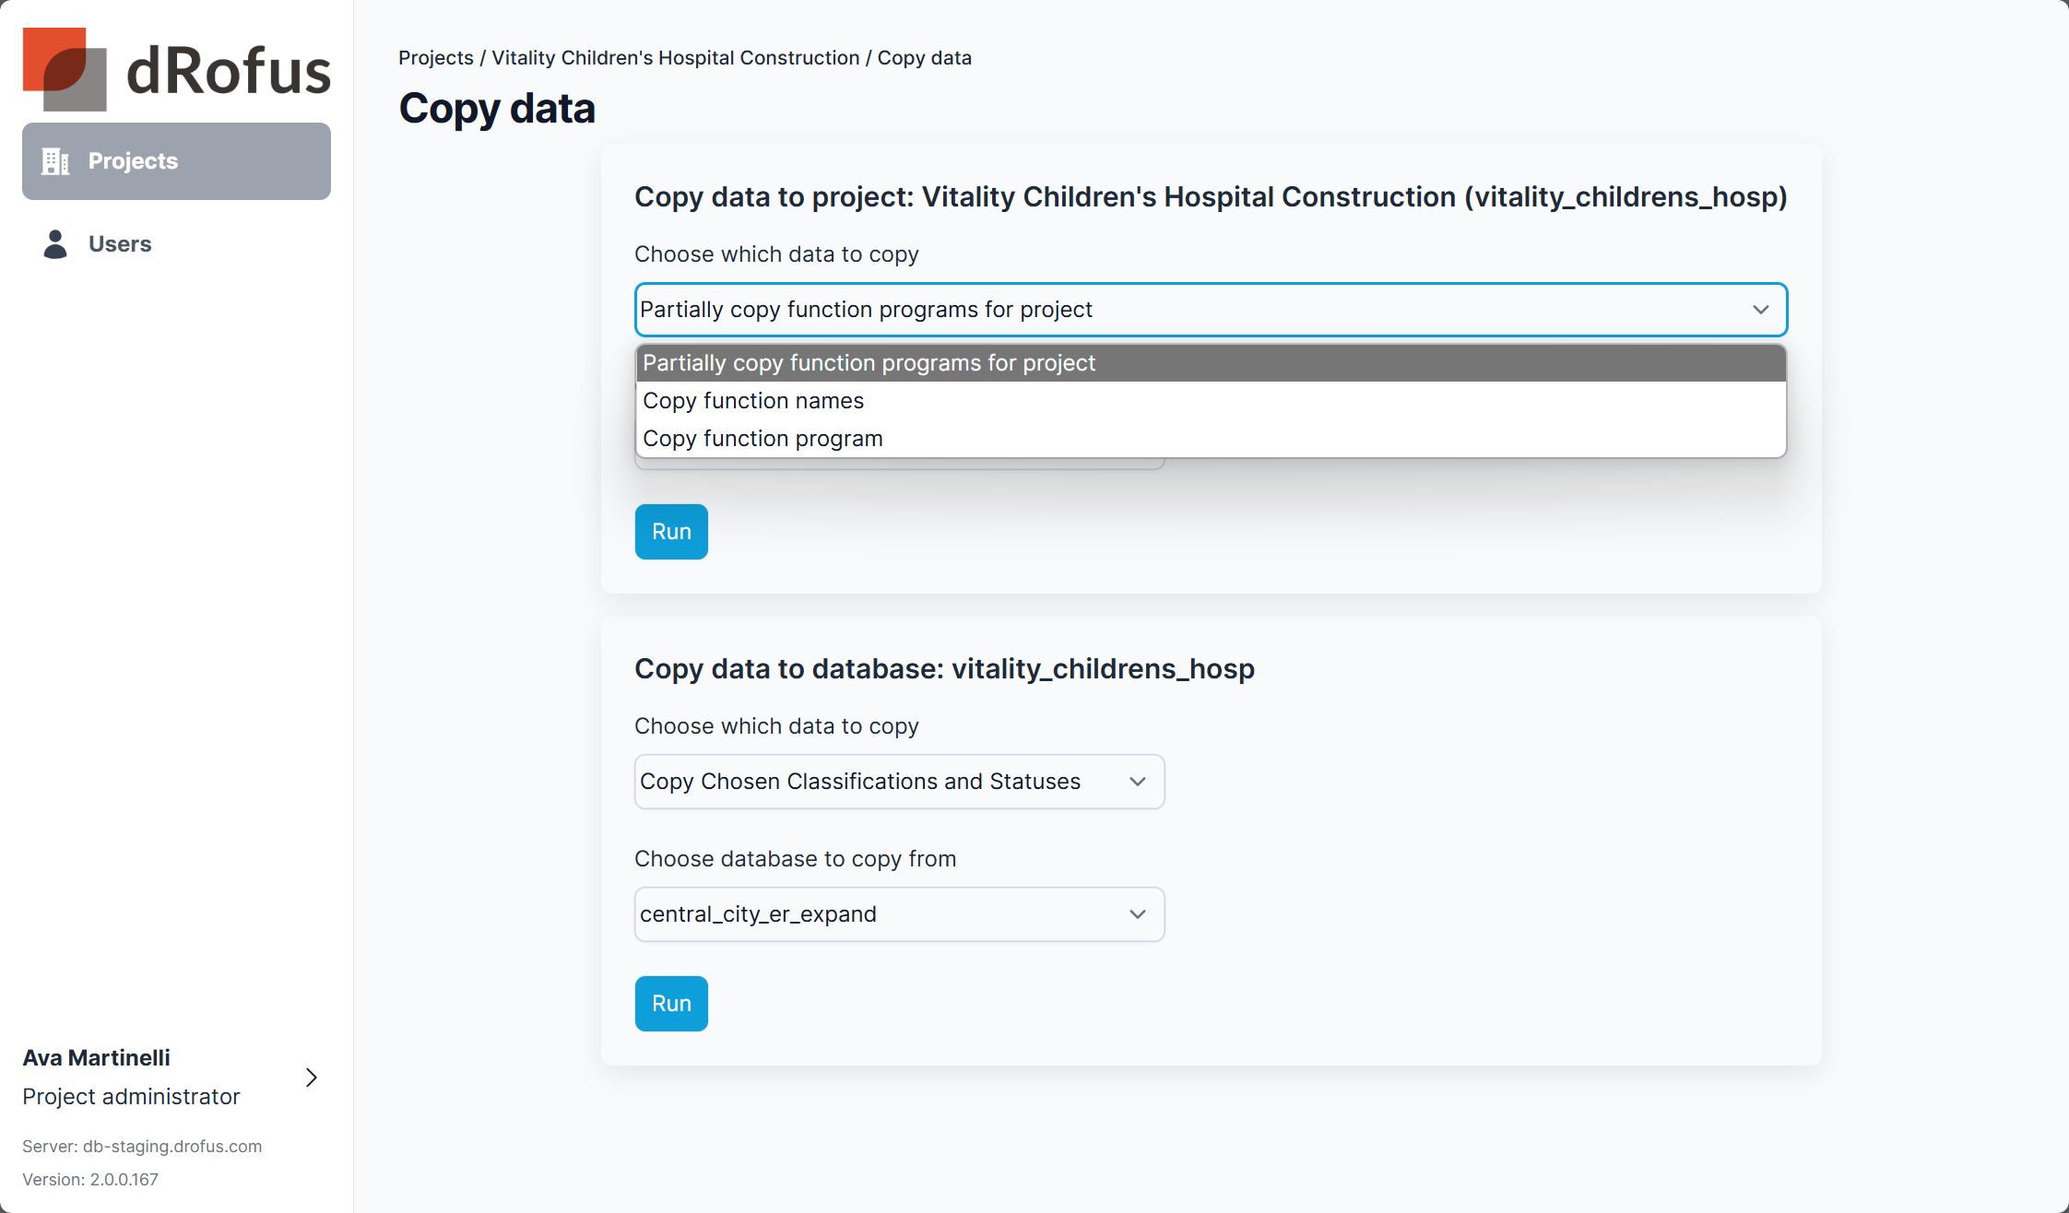Screen dimensions: 2069x1213
Task: Click the chevron on the Classifications and Statuses selector
Action: pyautogui.click(x=1137, y=782)
